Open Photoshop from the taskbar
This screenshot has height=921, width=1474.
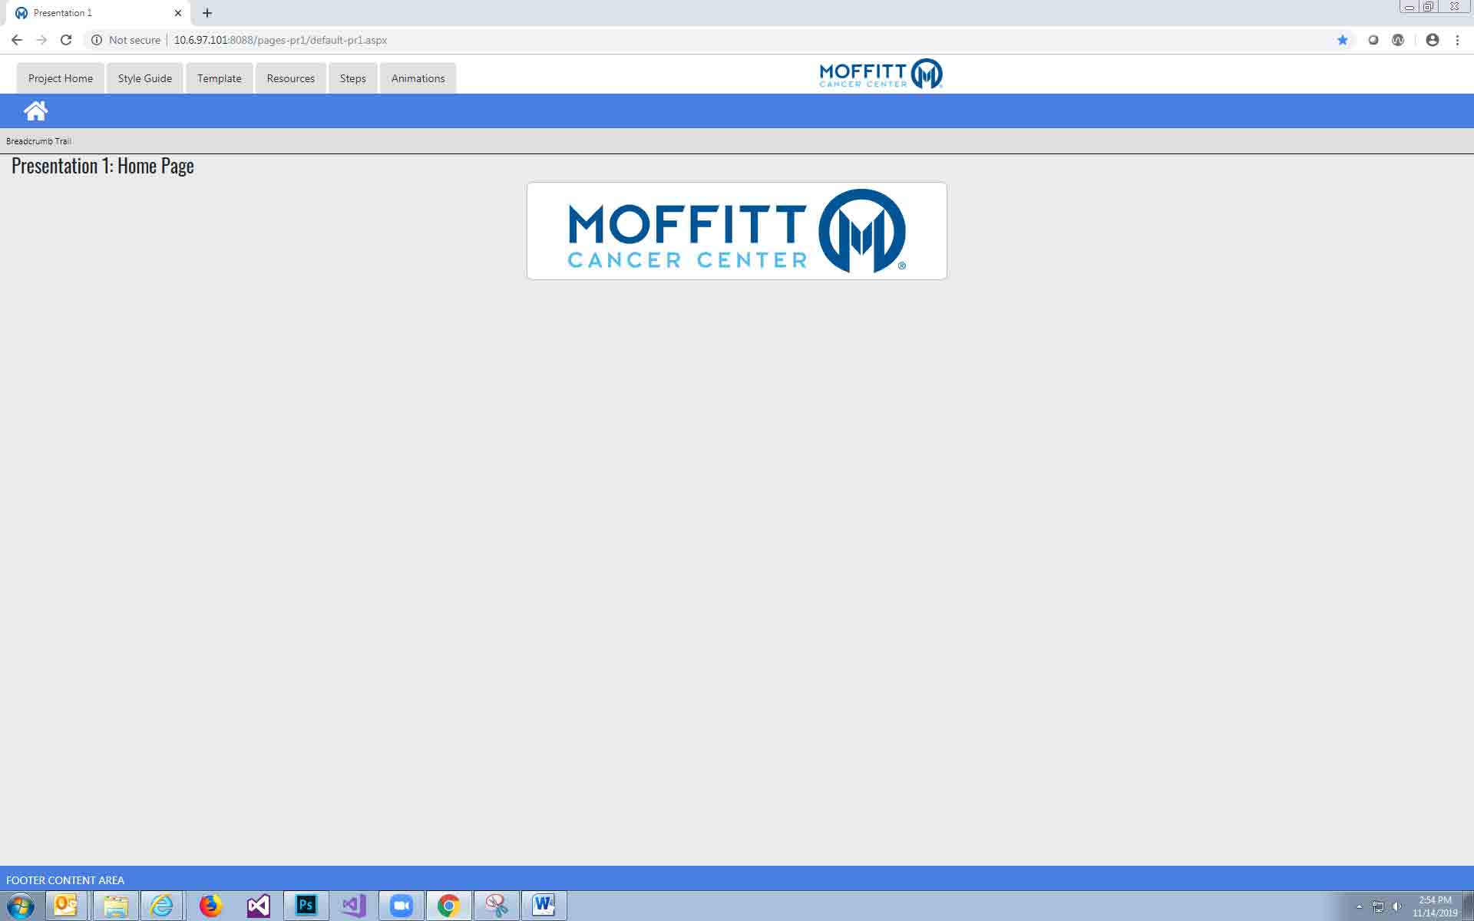point(306,906)
